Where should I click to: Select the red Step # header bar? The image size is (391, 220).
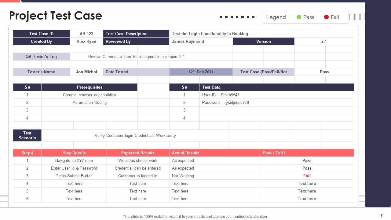point(27,153)
